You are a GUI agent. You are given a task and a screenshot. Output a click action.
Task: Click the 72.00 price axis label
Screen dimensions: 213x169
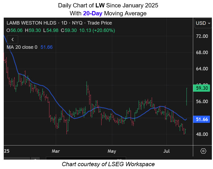(x=202, y=36)
